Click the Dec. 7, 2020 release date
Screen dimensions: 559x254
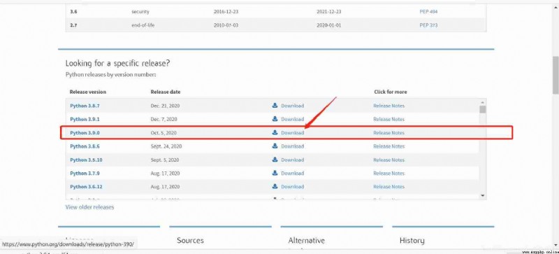164,120
